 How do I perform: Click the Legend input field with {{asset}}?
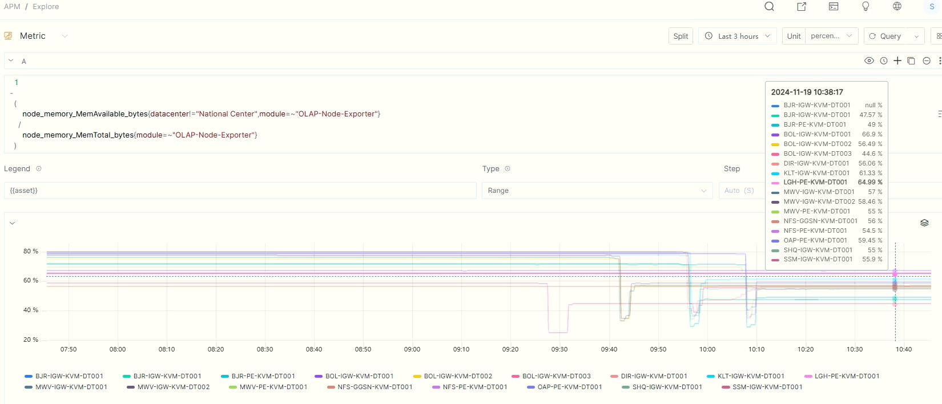240,191
